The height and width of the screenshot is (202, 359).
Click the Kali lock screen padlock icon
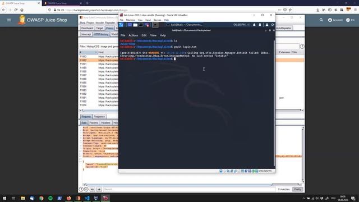[267, 25]
